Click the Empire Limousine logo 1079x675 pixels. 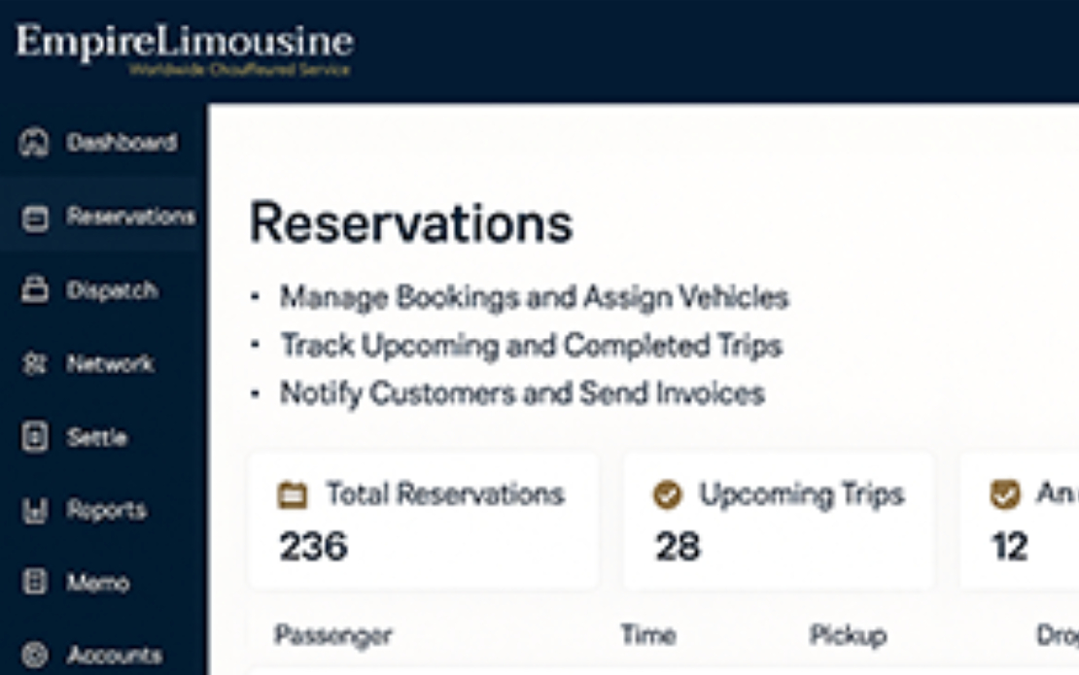185,50
